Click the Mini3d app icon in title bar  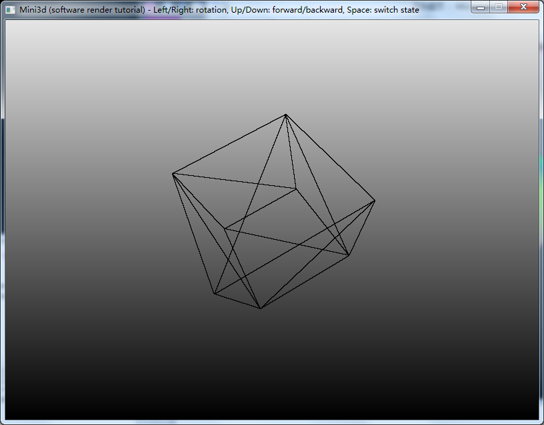(x=10, y=10)
